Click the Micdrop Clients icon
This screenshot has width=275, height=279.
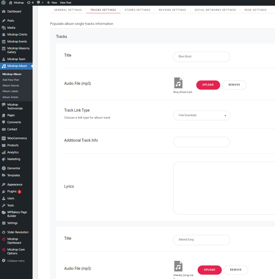4,34
